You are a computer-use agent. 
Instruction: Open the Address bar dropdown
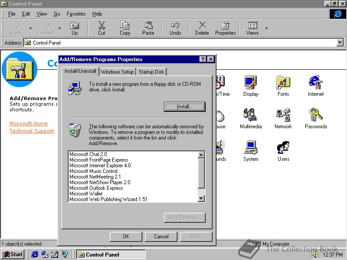tap(340, 42)
